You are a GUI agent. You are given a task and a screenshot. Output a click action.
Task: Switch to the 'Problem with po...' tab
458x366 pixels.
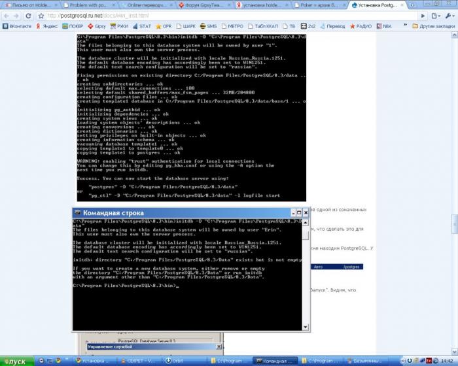click(x=88, y=5)
